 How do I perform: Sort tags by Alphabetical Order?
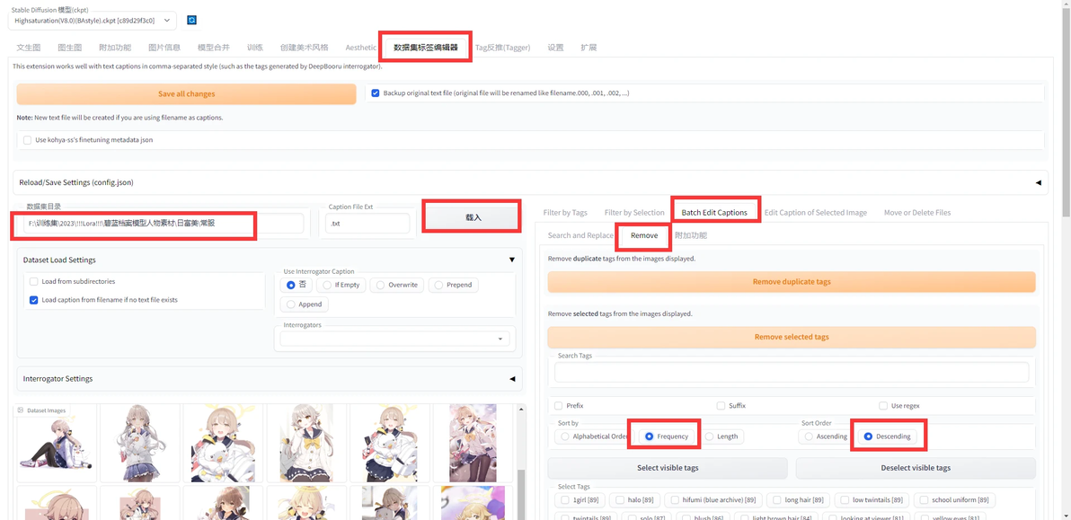click(594, 436)
